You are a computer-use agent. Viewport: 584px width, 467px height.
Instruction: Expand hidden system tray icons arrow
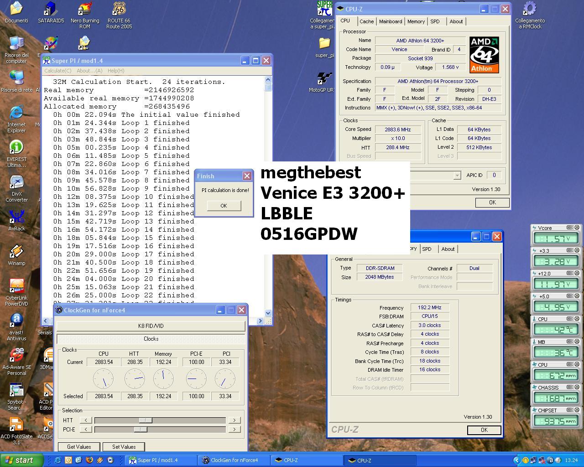517,460
